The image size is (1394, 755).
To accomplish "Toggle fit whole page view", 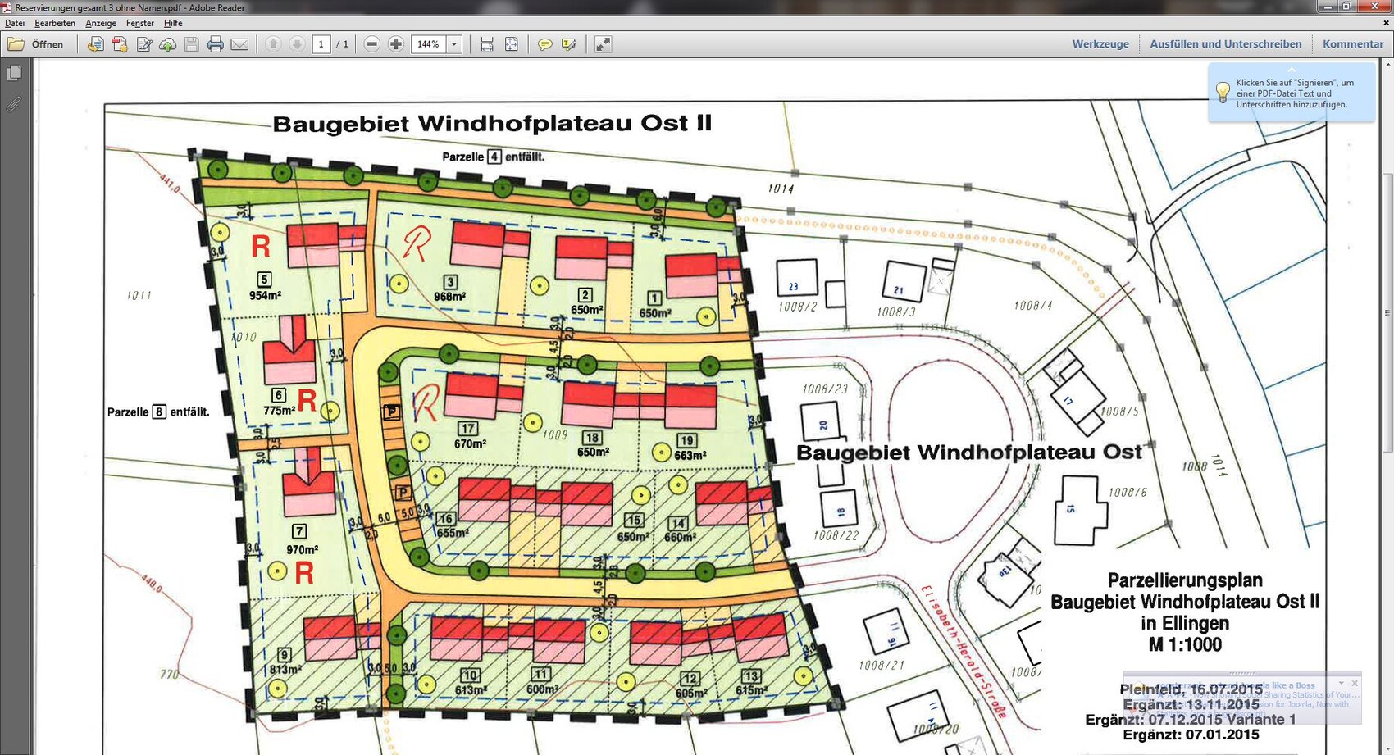I will tap(511, 44).
